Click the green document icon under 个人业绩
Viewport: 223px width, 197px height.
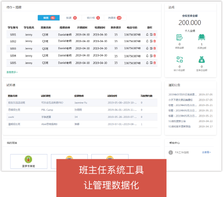pyautogui.click(x=179, y=37)
